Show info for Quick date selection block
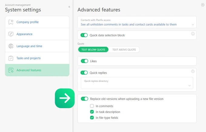206x132 pixels. 193,34
